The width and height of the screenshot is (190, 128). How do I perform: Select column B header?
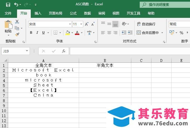click(x=105, y=60)
